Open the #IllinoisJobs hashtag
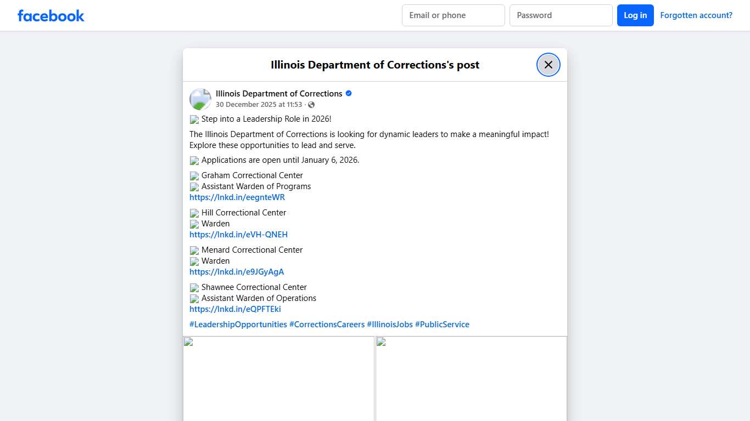Image resolution: width=750 pixels, height=421 pixels. [390, 325]
